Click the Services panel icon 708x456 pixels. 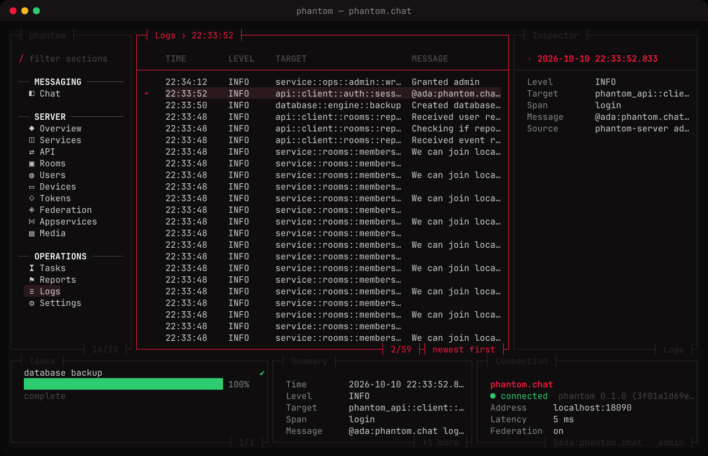coord(32,140)
